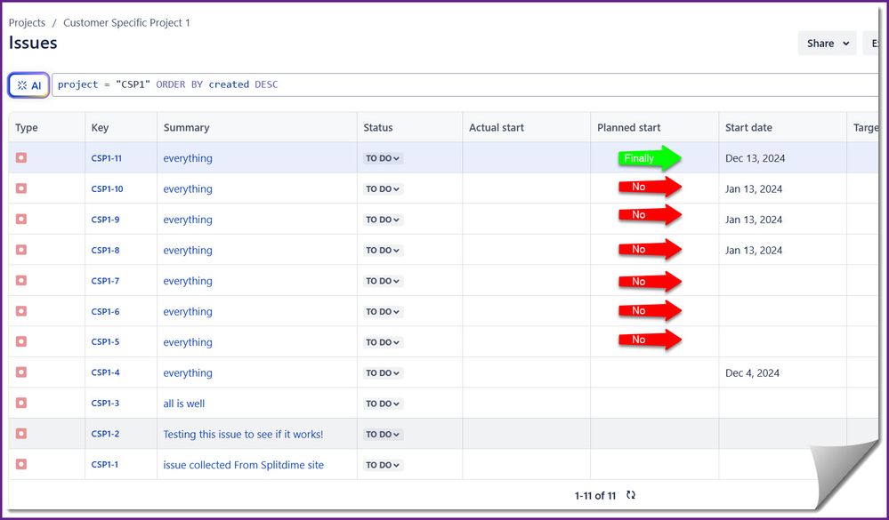This screenshot has height=520, width=889.
Task: Click issue type icon for CSP1-5
Action: click(x=21, y=341)
